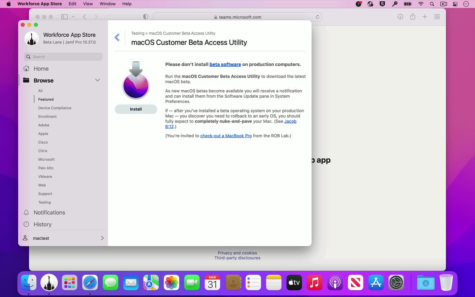The height and width of the screenshot is (297, 475).
Task: Select Device Compliance category
Action: [55, 108]
